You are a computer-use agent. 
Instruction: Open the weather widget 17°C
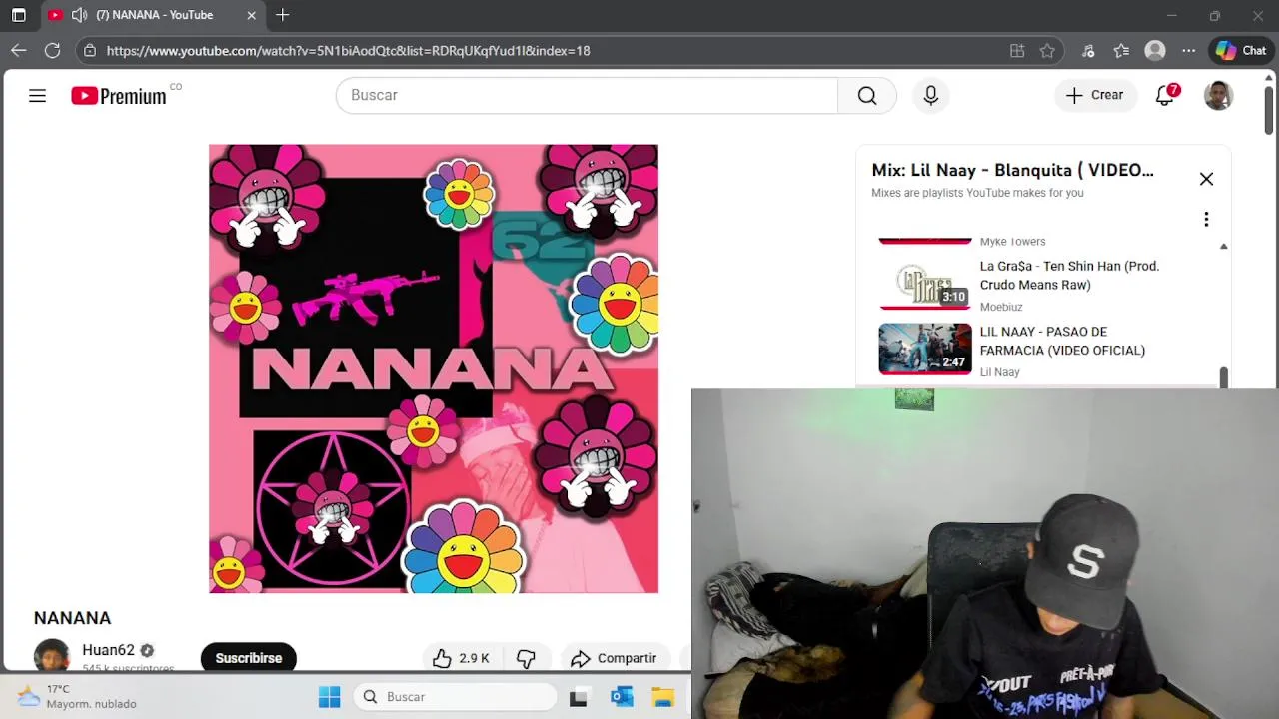(78, 696)
